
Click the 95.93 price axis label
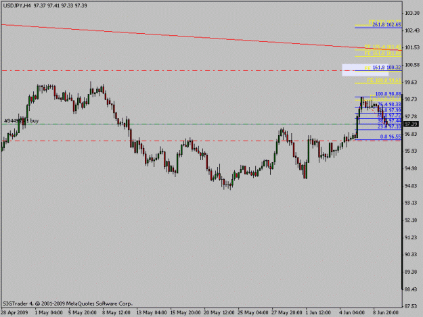point(412,151)
